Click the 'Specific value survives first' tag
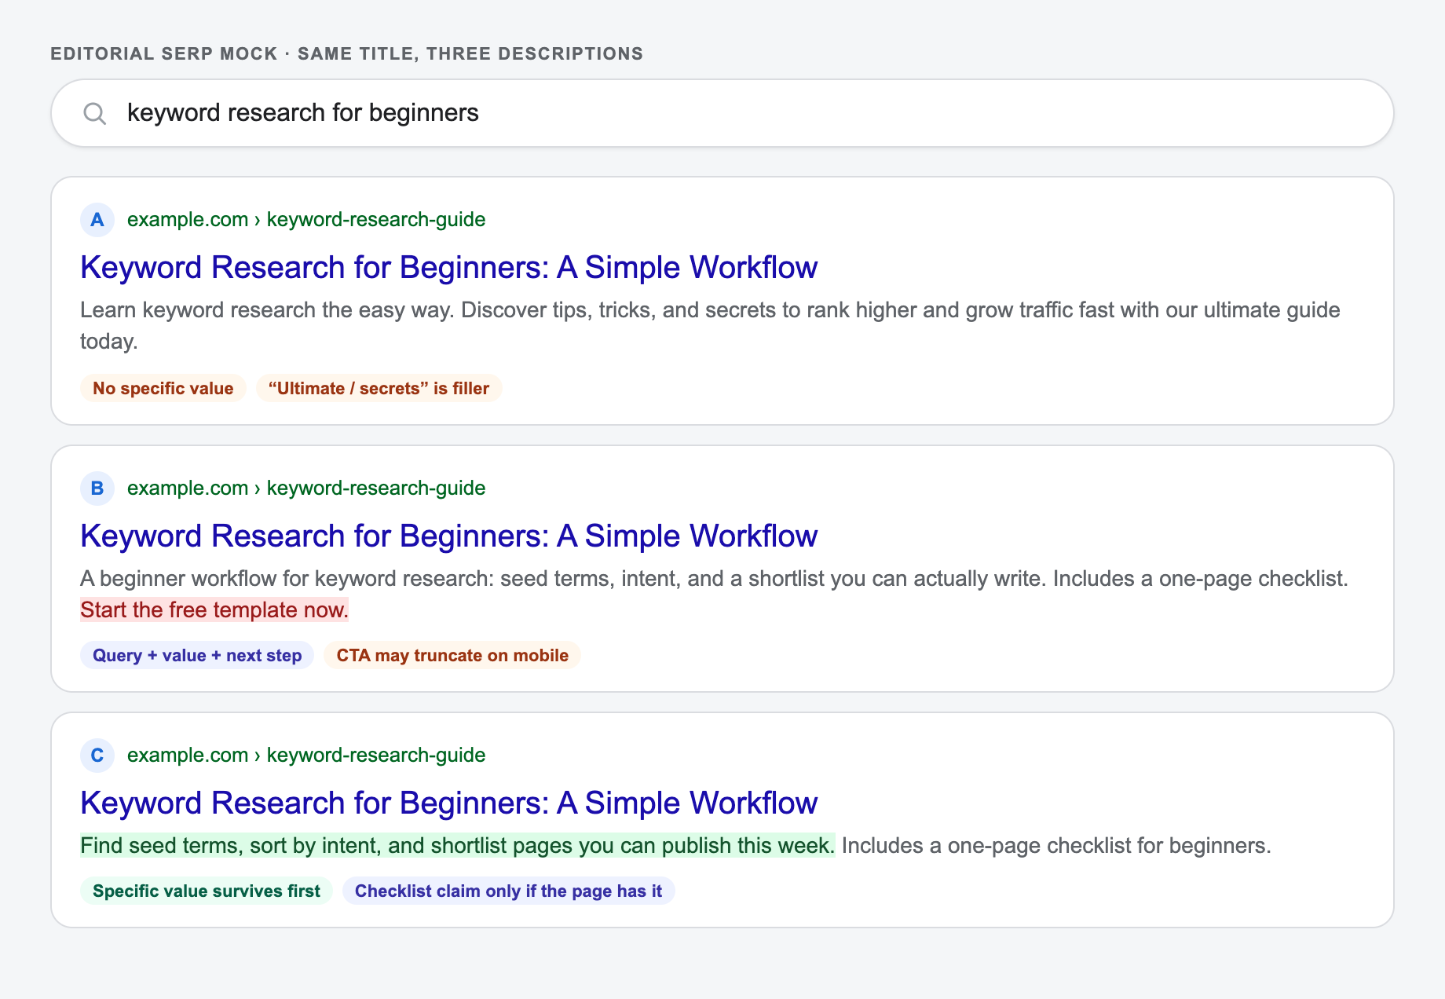The image size is (1445, 999). click(x=207, y=891)
